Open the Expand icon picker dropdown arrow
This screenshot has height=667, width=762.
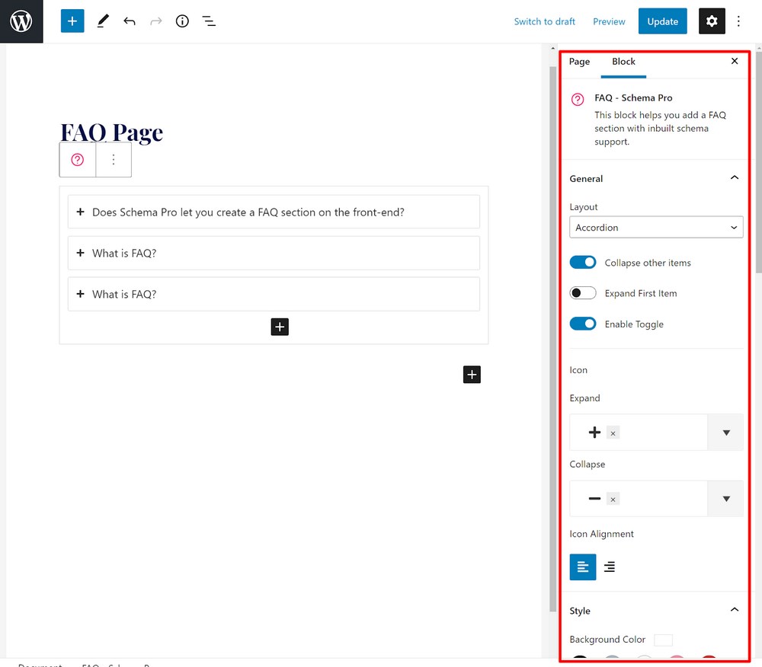[726, 432]
